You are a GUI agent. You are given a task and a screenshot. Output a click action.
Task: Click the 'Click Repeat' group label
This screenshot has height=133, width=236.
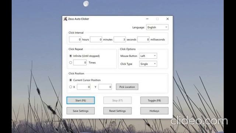76,49
